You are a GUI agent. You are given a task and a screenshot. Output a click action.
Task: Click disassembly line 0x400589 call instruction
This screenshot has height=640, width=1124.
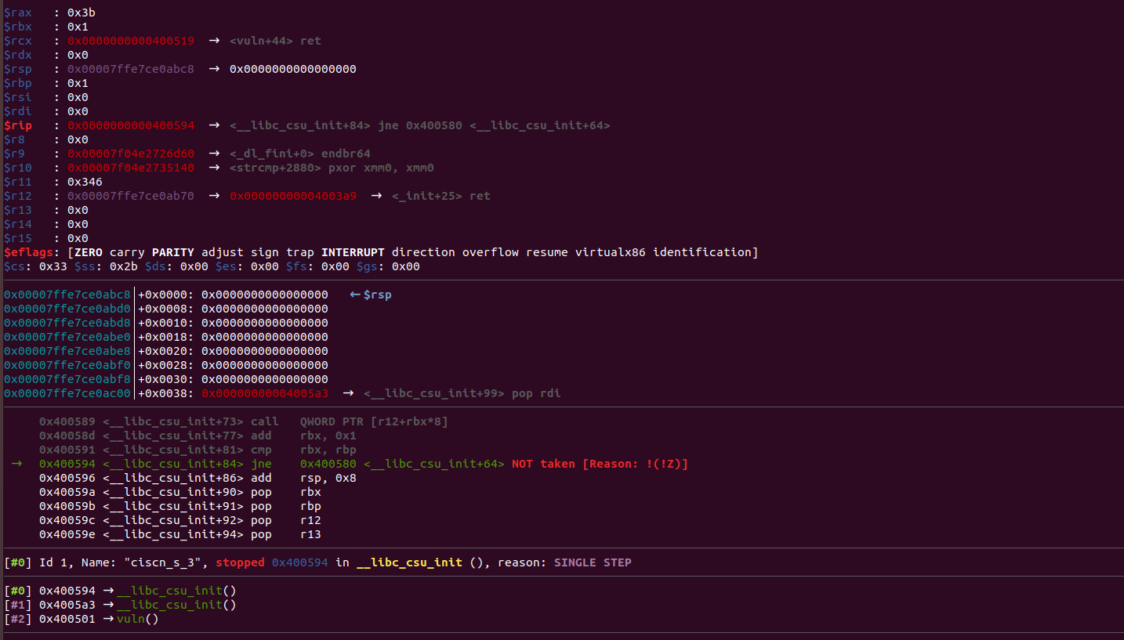tap(244, 421)
